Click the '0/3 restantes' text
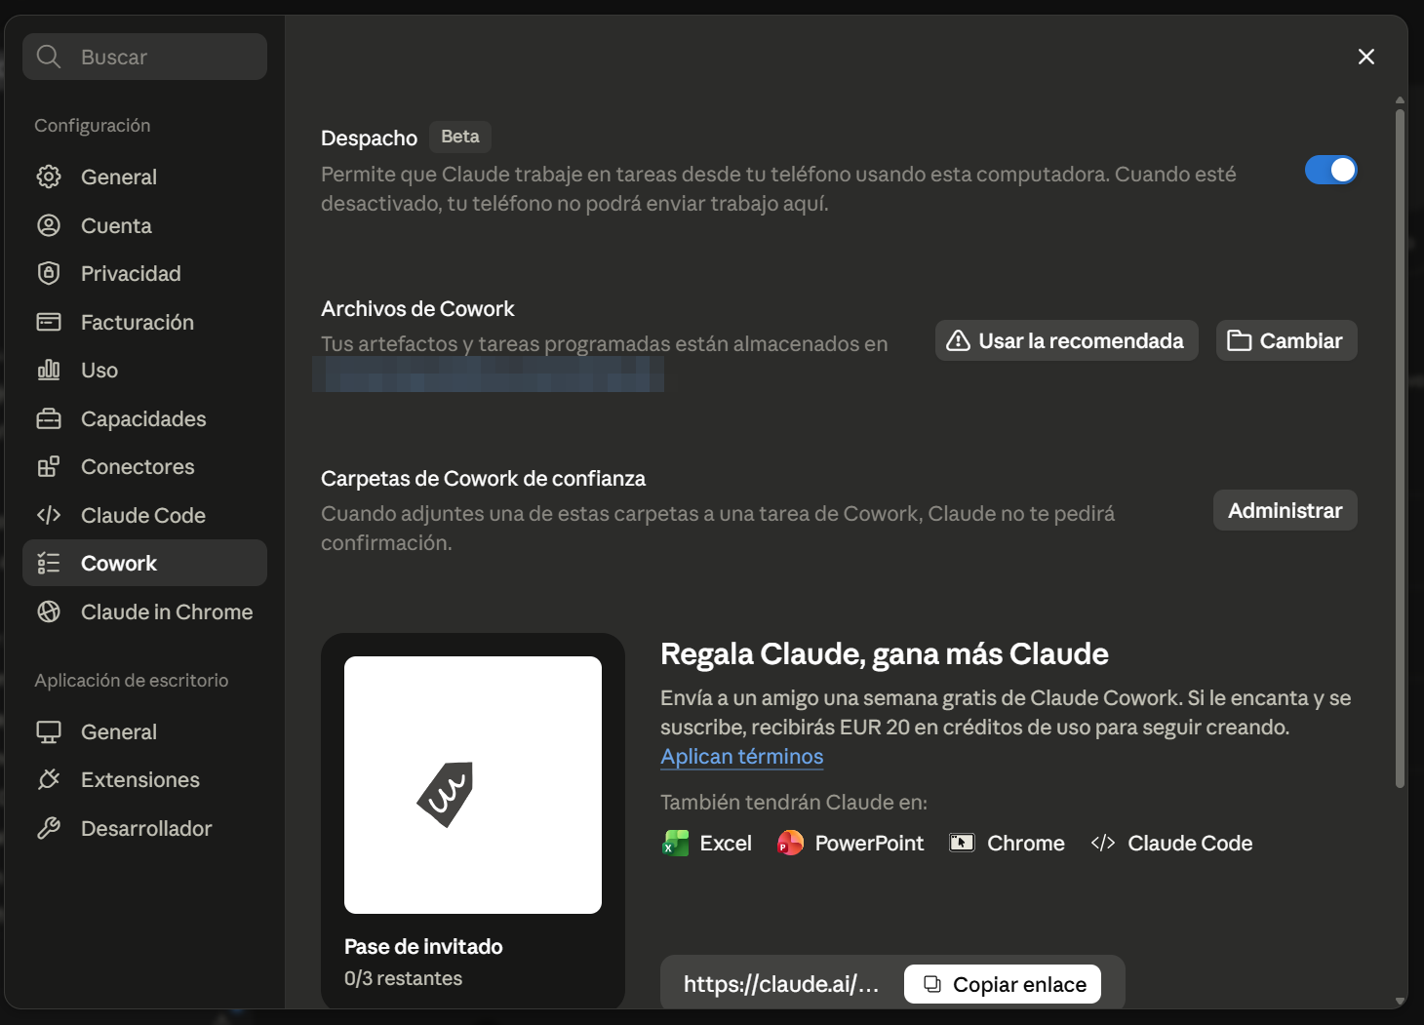The height and width of the screenshot is (1025, 1424). tap(403, 978)
